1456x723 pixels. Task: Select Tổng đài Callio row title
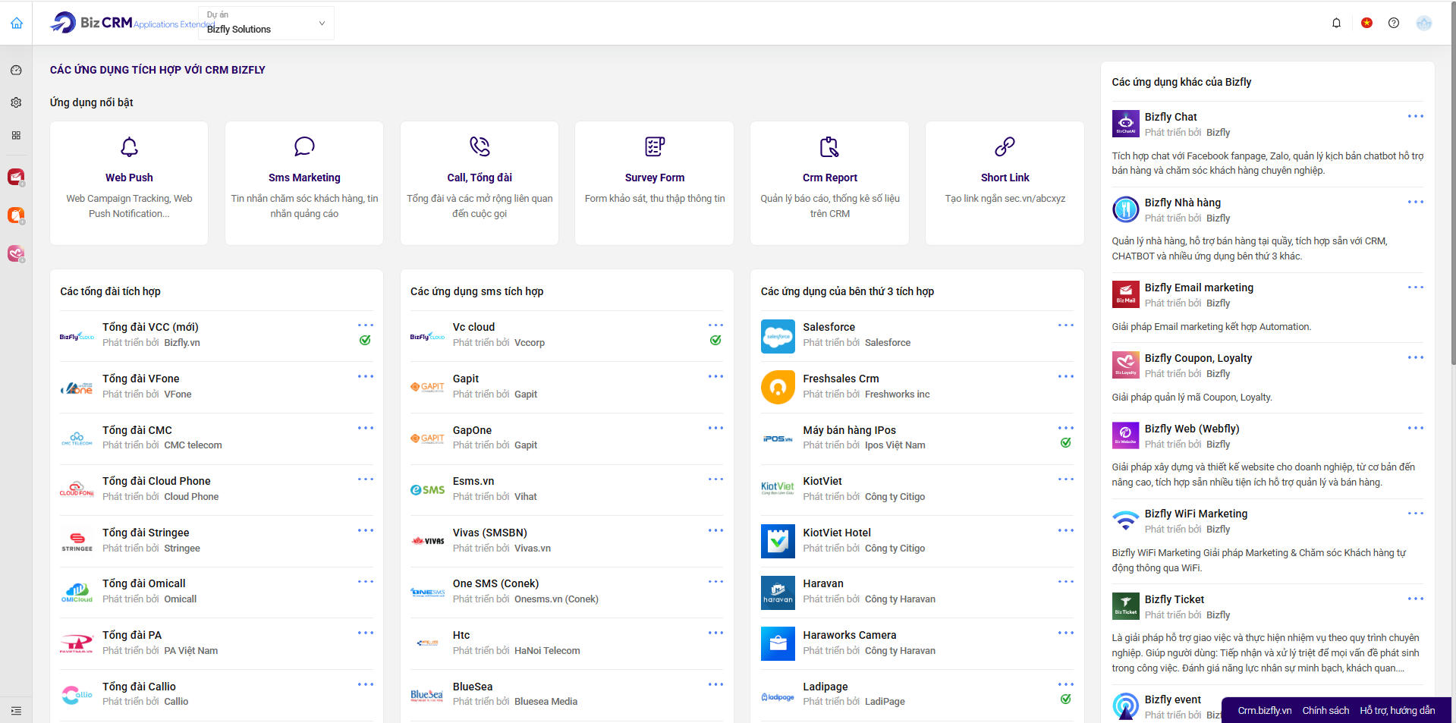click(139, 687)
